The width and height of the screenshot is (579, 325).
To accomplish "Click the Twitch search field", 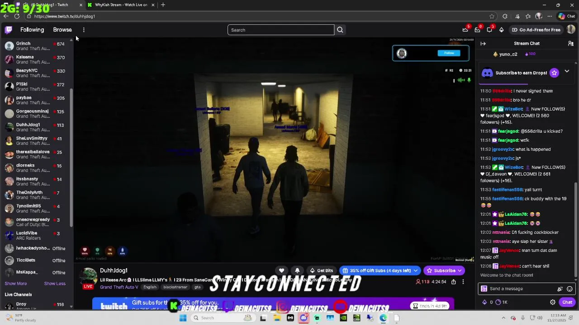I will (x=281, y=30).
